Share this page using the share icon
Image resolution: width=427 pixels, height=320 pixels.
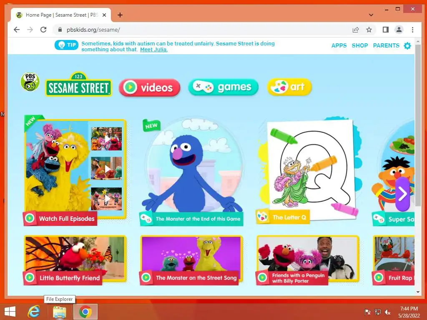tap(356, 30)
